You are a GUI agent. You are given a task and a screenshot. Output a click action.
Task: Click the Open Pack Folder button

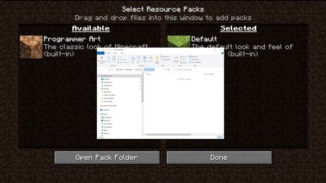(x=107, y=158)
